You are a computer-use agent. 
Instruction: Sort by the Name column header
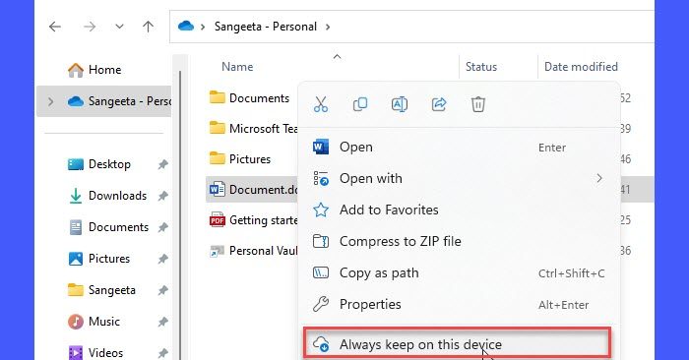(x=237, y=67)
